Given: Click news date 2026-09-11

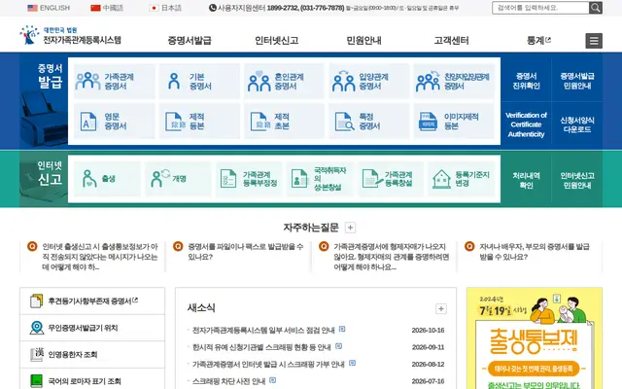Looking at the screenshot, I should 428,347.
